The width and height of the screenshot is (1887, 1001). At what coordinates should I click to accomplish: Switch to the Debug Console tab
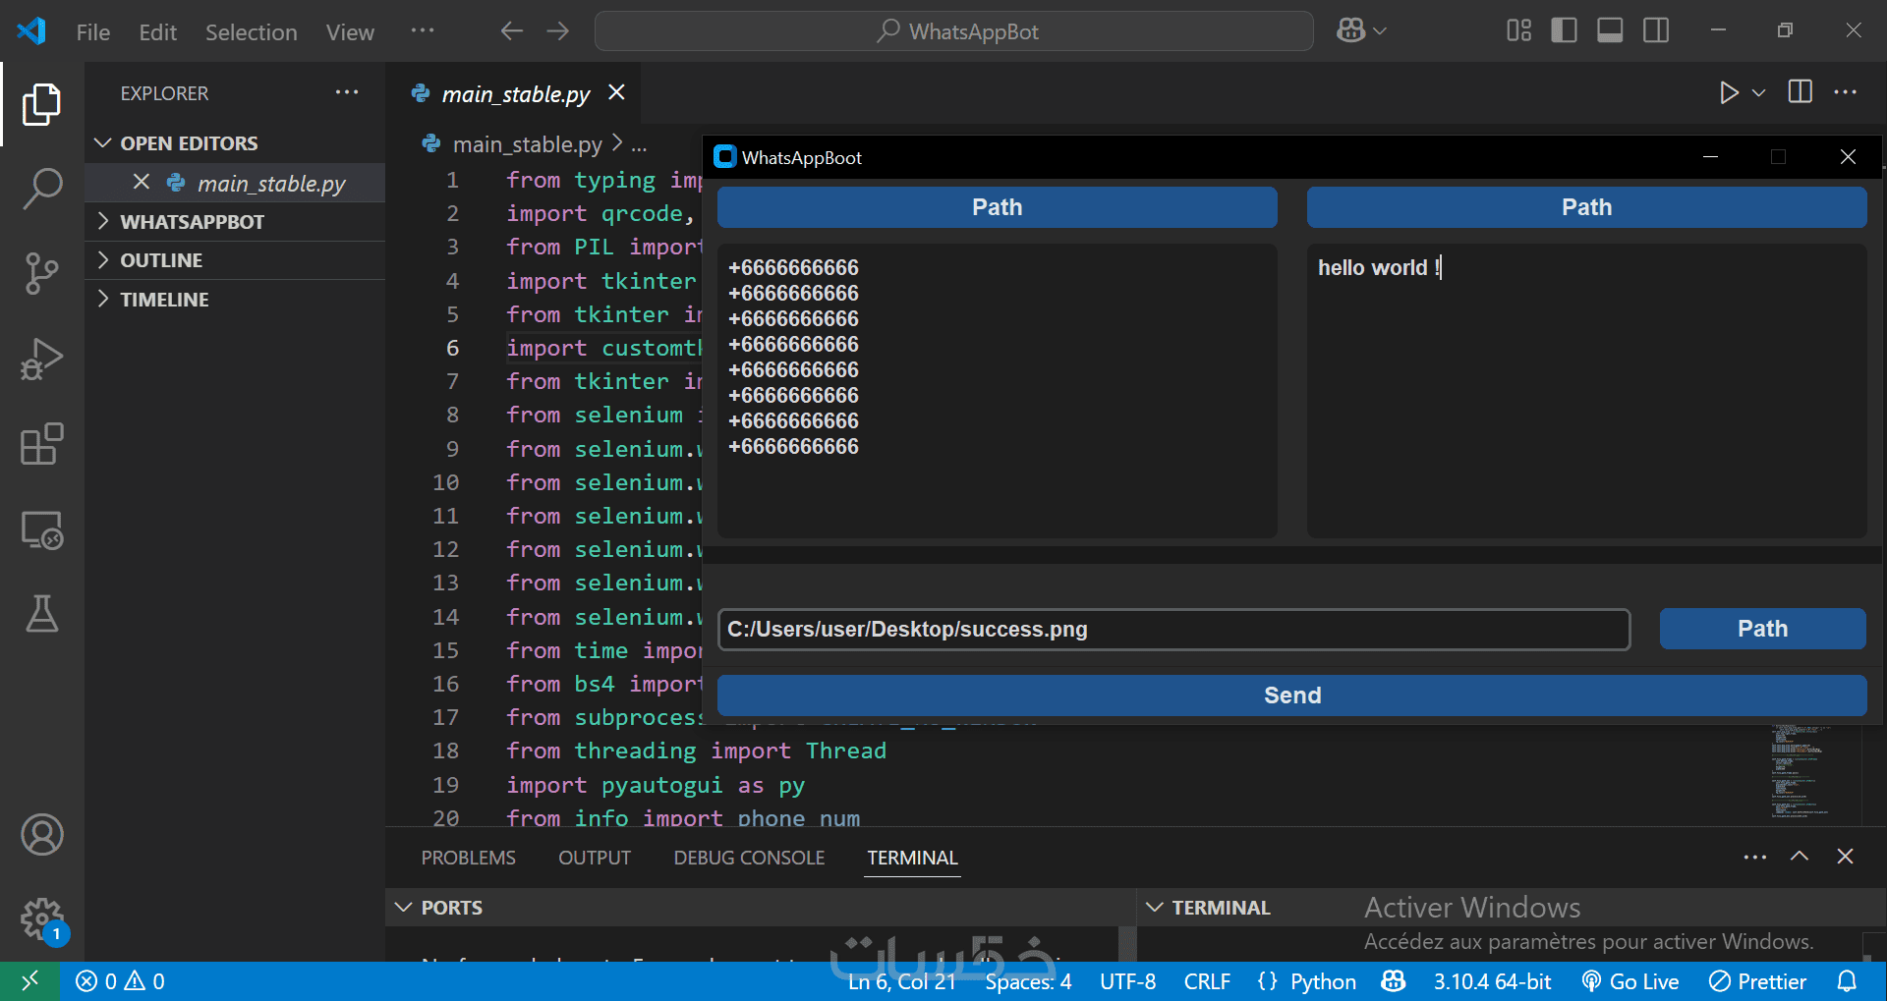pyautogui.click(x=749, y=858)
